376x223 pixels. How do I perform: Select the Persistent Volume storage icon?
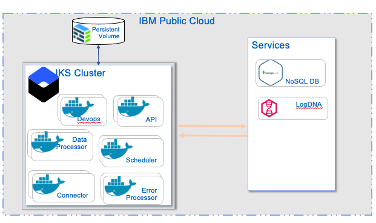tap(82, 33)
